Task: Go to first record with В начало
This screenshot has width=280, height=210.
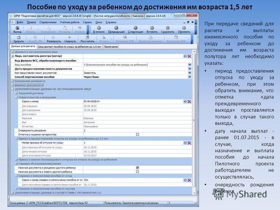Action: [x=99, y=29]
